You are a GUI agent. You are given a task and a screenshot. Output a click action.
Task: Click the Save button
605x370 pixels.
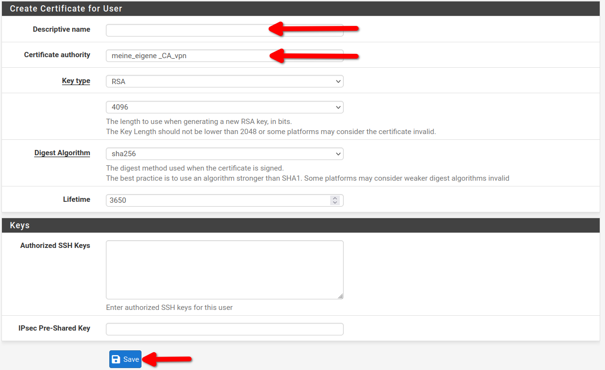coord(125,359)
